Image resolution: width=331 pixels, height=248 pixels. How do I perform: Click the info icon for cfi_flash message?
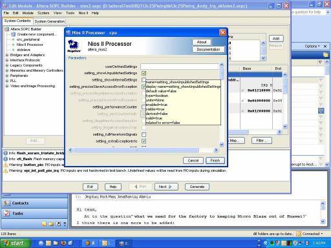point(6,159)
